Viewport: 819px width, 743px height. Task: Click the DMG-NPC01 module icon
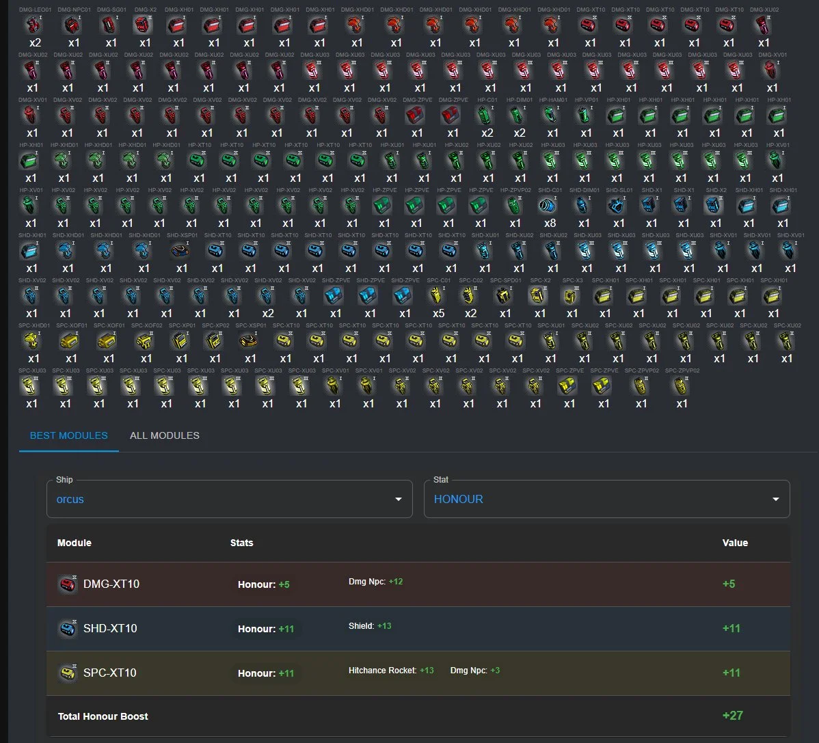(x=74, y=25)
